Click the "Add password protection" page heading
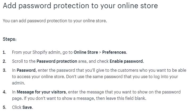This screenshot has height=112, width=189. coord(80,6)
